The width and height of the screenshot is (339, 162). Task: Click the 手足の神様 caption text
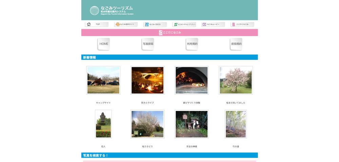coord(192,147)
